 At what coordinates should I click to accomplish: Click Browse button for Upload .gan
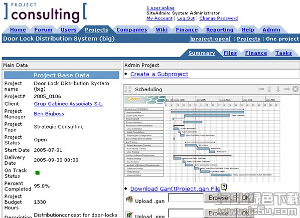coord(220,198)
